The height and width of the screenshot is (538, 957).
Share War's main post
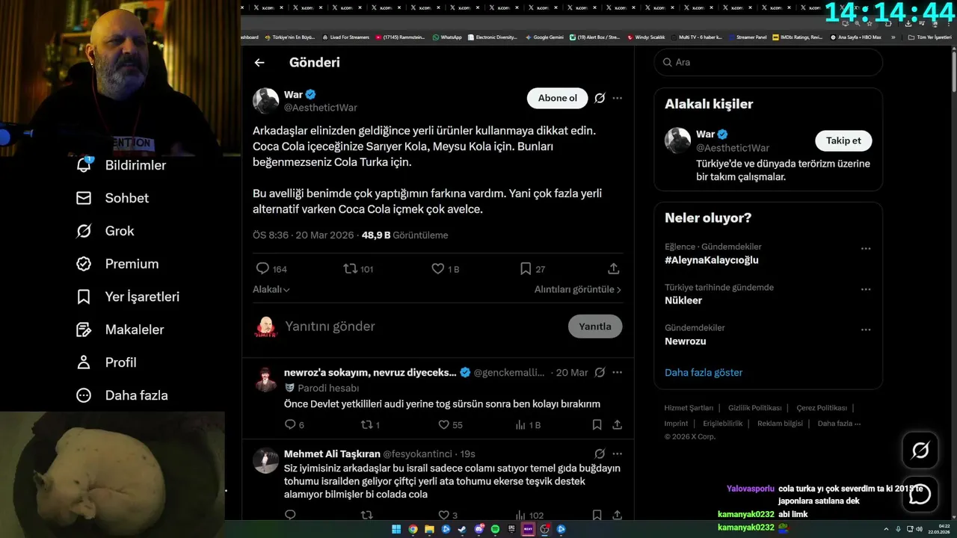click(613, 268)
